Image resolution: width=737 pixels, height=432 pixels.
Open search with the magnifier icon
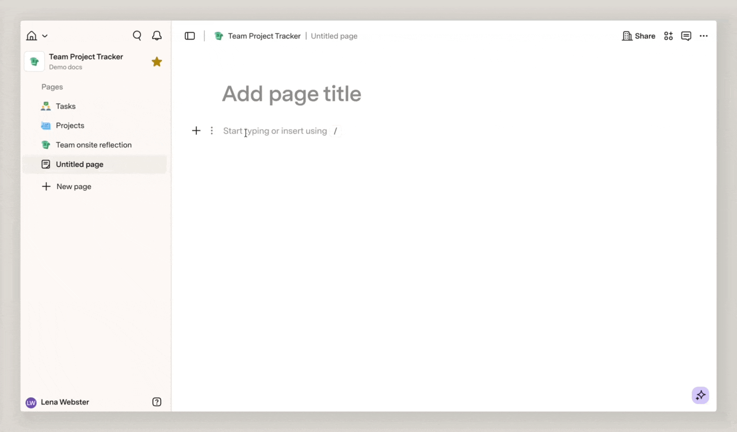(137, 36)
